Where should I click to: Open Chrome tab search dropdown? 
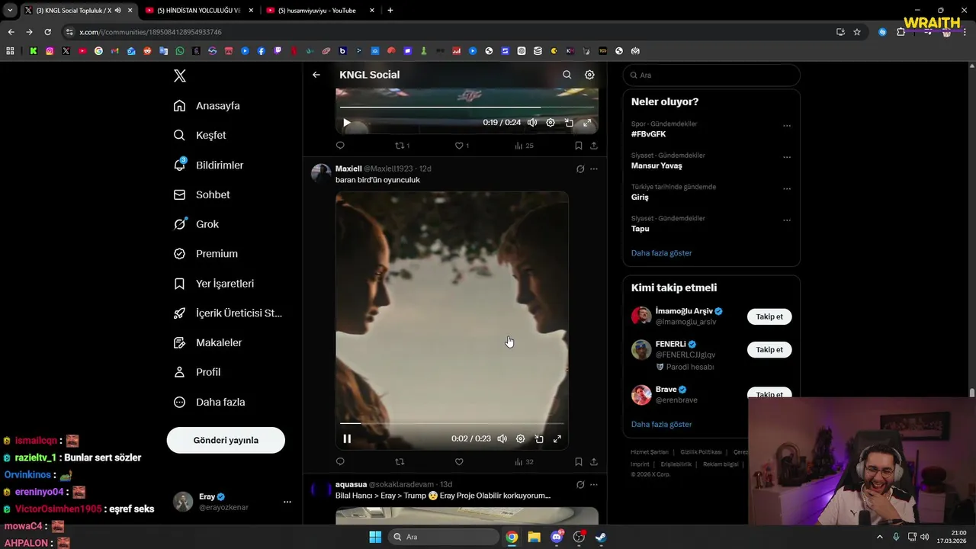(10, 11)
